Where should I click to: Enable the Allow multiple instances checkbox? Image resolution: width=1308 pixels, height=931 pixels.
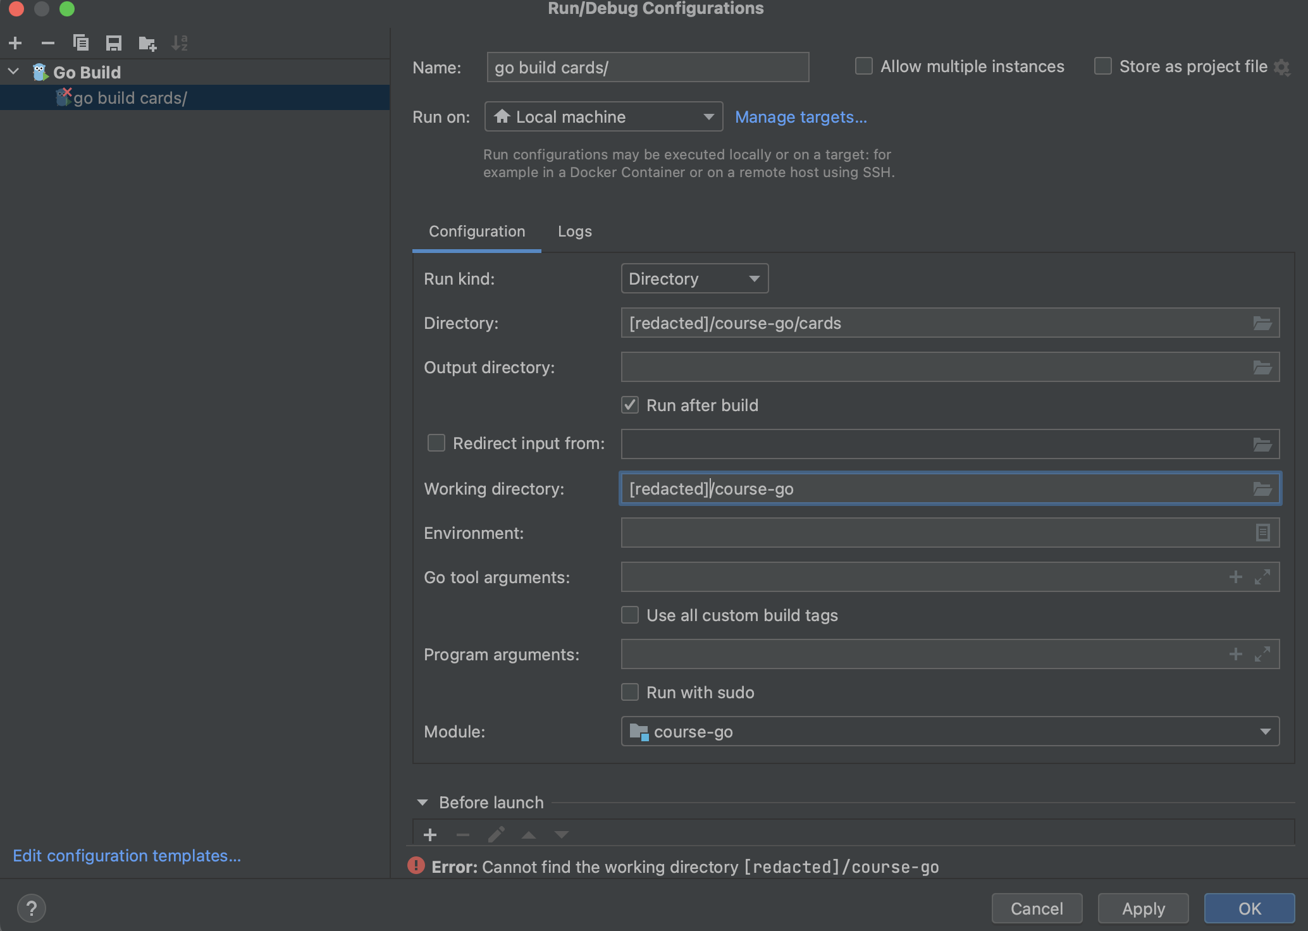pos(863,66)
